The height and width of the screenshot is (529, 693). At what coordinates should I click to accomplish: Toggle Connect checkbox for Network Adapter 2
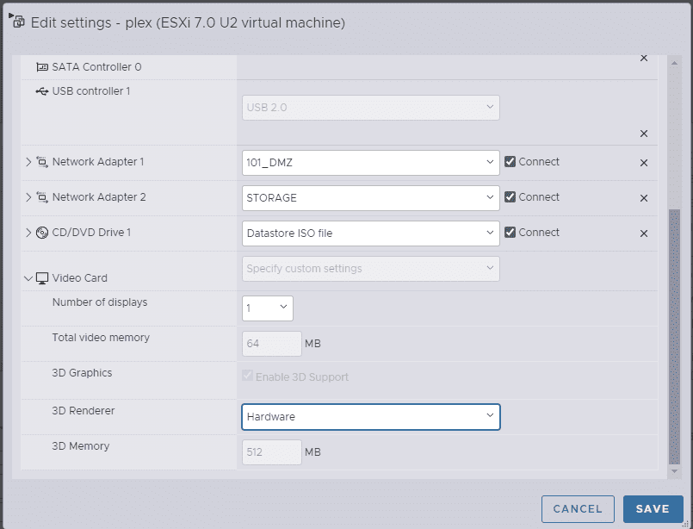[510, 197]
